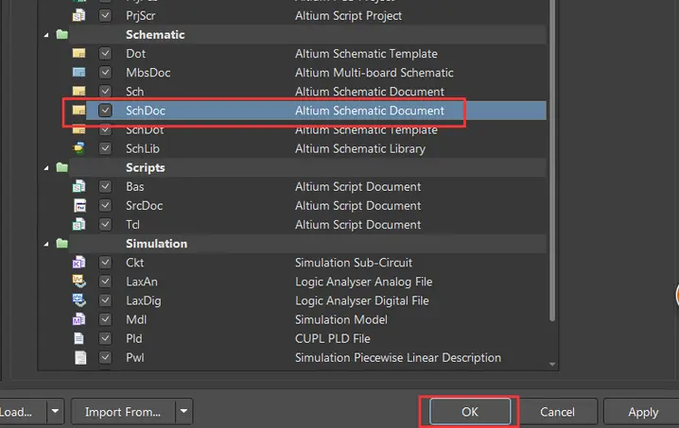Click the SchLib schematic library file icon
This screenshot has height=428, width=679.
pyautogui.click(x=78, y=148)
